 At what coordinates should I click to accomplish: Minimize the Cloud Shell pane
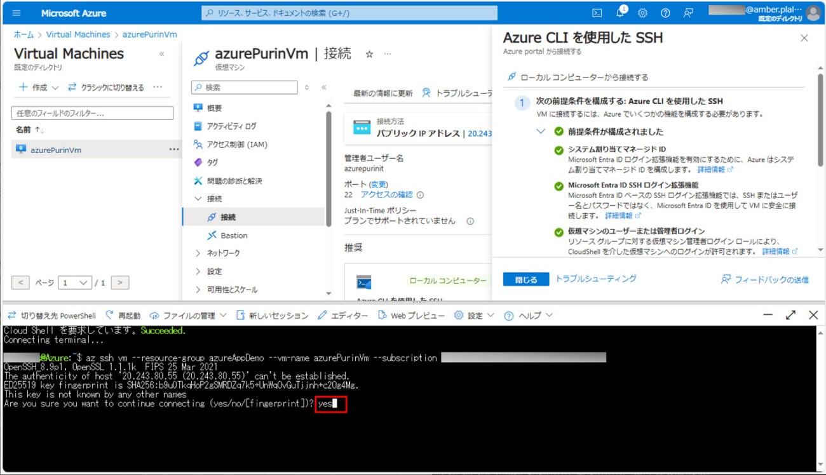pos(768,316)
